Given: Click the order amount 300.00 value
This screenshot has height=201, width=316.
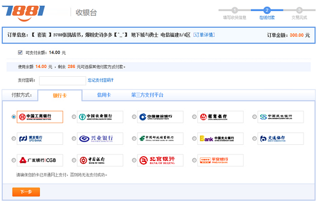Looking at the screenshot, I should (297, 35).
